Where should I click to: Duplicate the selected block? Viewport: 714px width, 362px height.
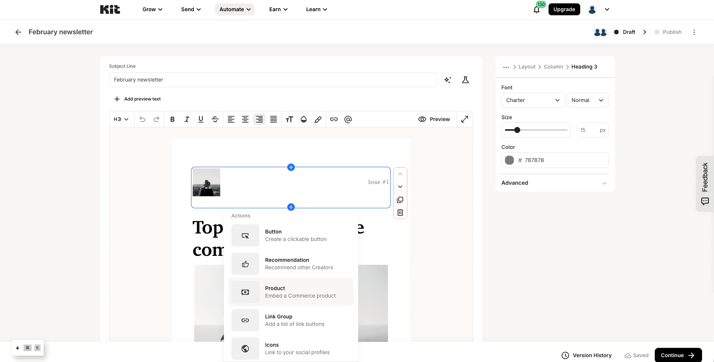[x=400, y=200]
